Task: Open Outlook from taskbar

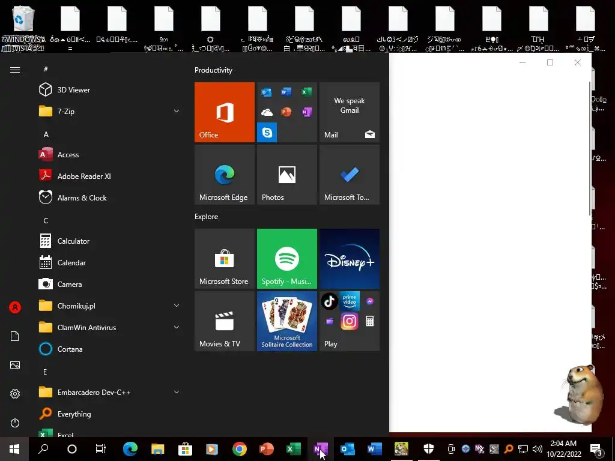Action: pos(348,449)
